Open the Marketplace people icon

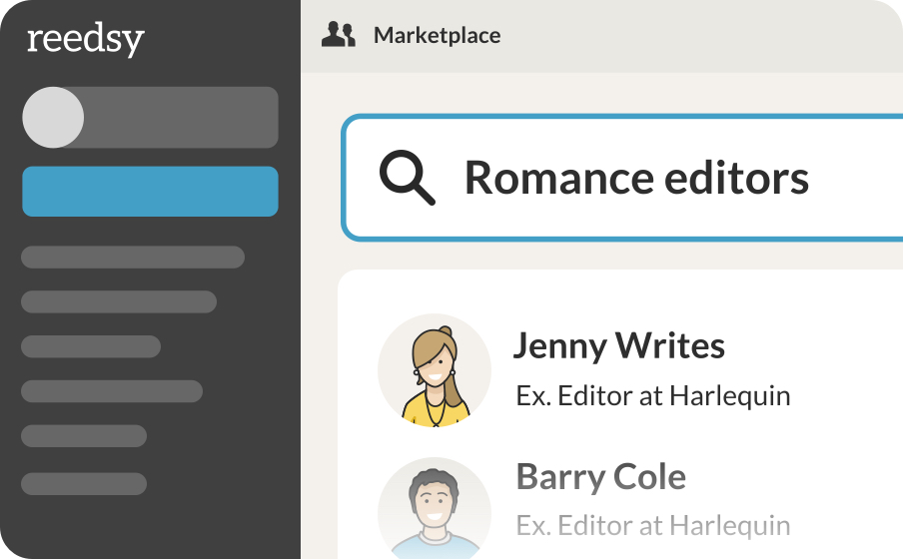click(x=338, y=35)
